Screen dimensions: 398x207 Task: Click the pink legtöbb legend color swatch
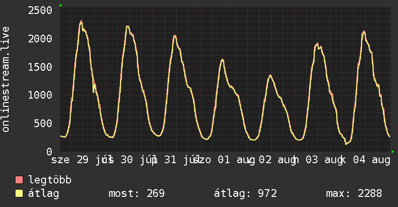tap(19, 180)
